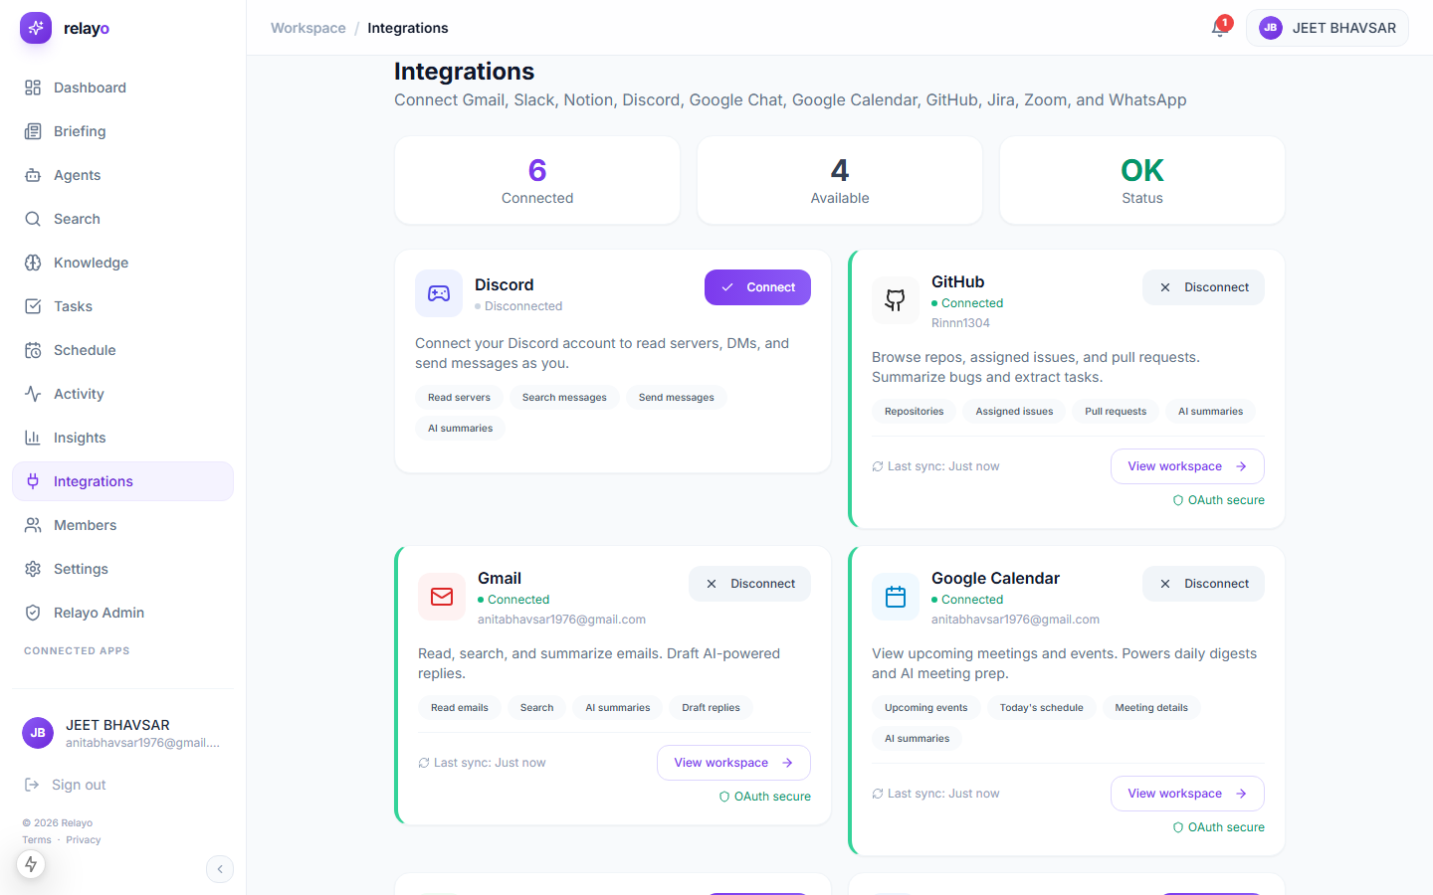Click the Settings gear icon

(x=33, y=569)
